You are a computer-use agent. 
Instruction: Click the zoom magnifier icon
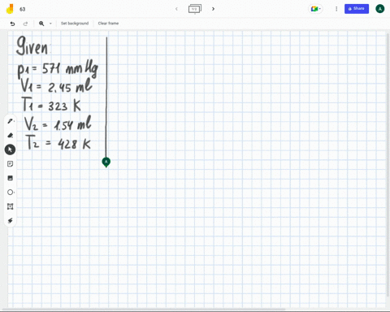pos(41,24)
